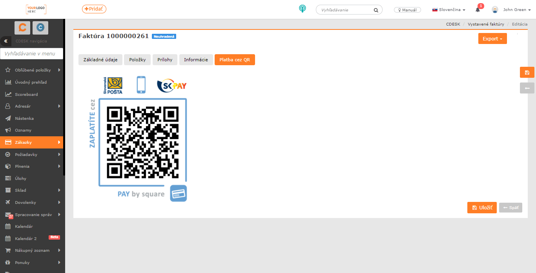This screenshot has width=536, height=273.
Task: Click the Spracovanie správ envelope icon
Action: point(8,214)
